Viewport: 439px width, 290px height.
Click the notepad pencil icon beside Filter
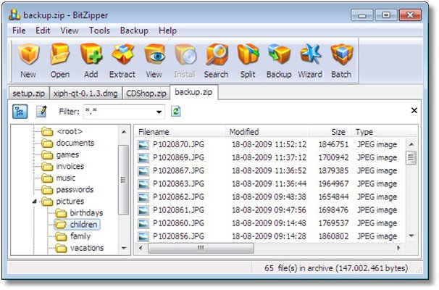(41, 112)
